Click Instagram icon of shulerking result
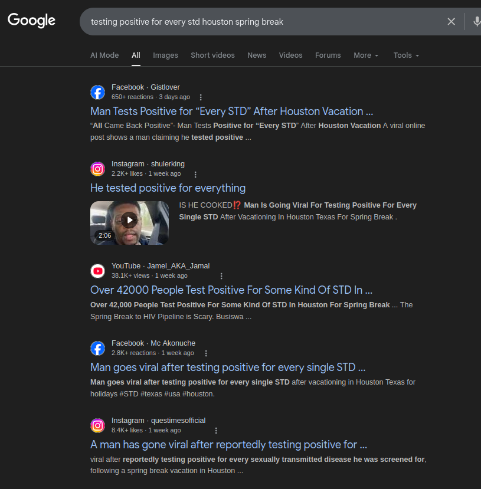The height and width of the screenshot is (489, 481). click(97, 169)
